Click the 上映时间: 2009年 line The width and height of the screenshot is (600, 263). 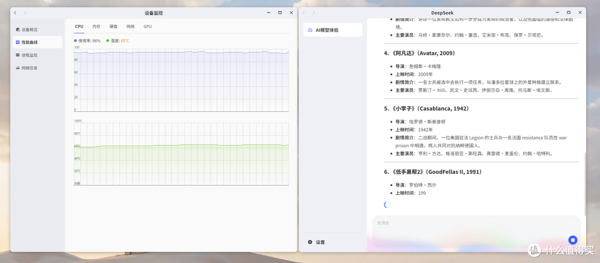pyautogui.click(x=414, y=74)
